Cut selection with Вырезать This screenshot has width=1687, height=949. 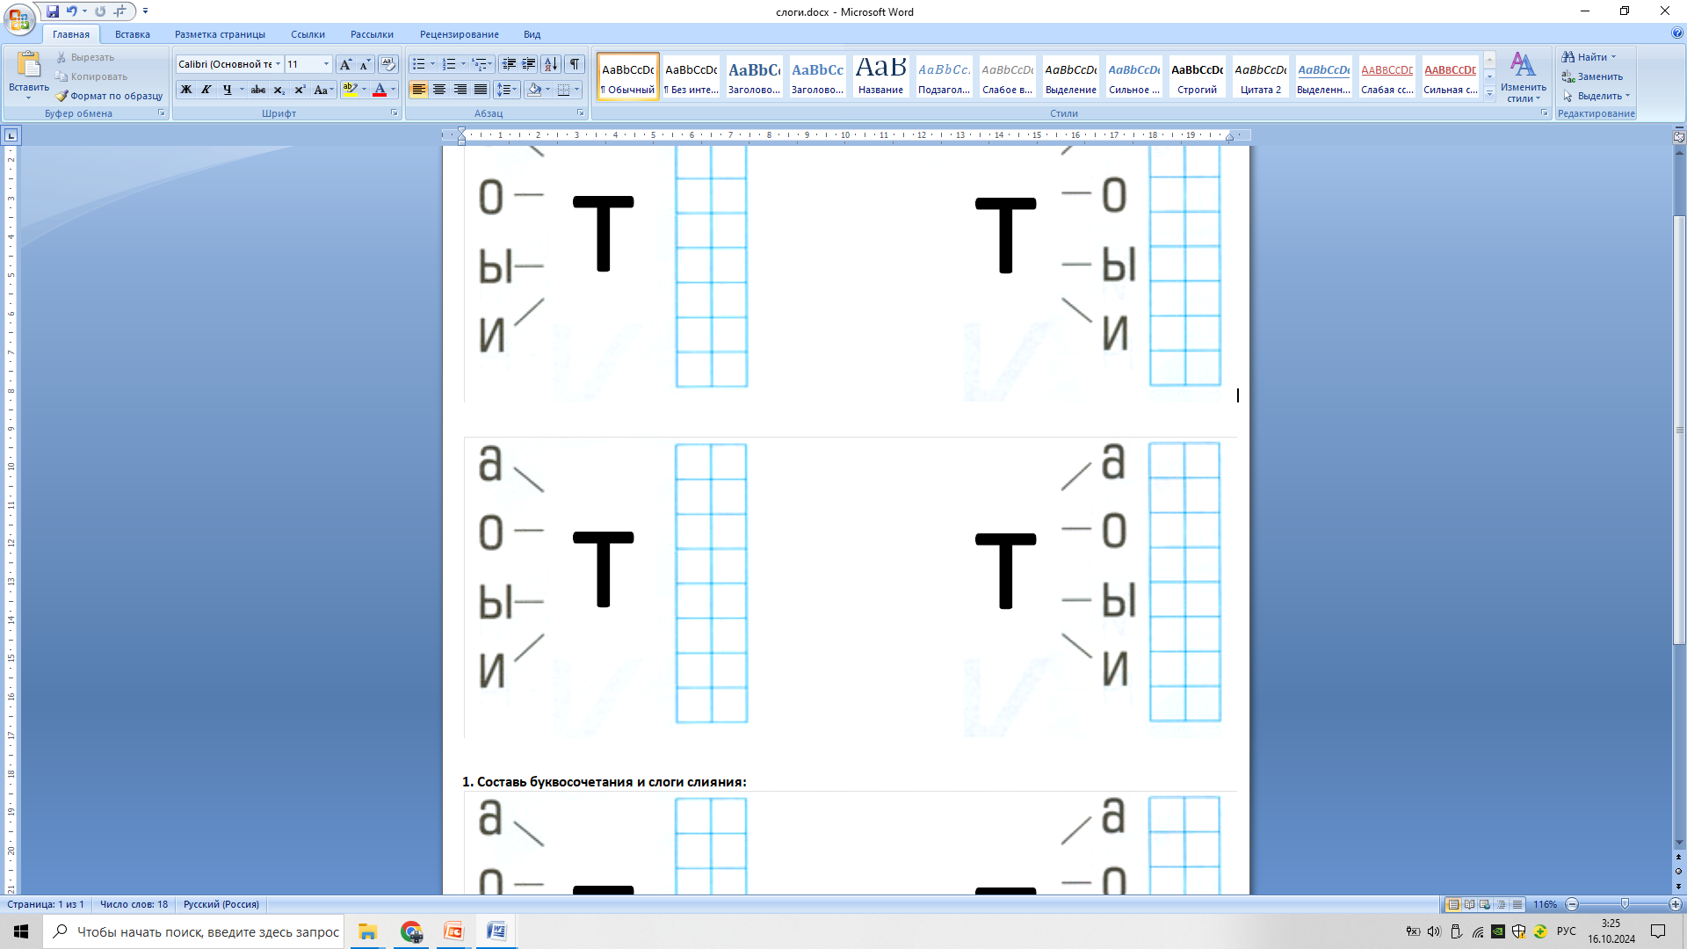(84, 57)
